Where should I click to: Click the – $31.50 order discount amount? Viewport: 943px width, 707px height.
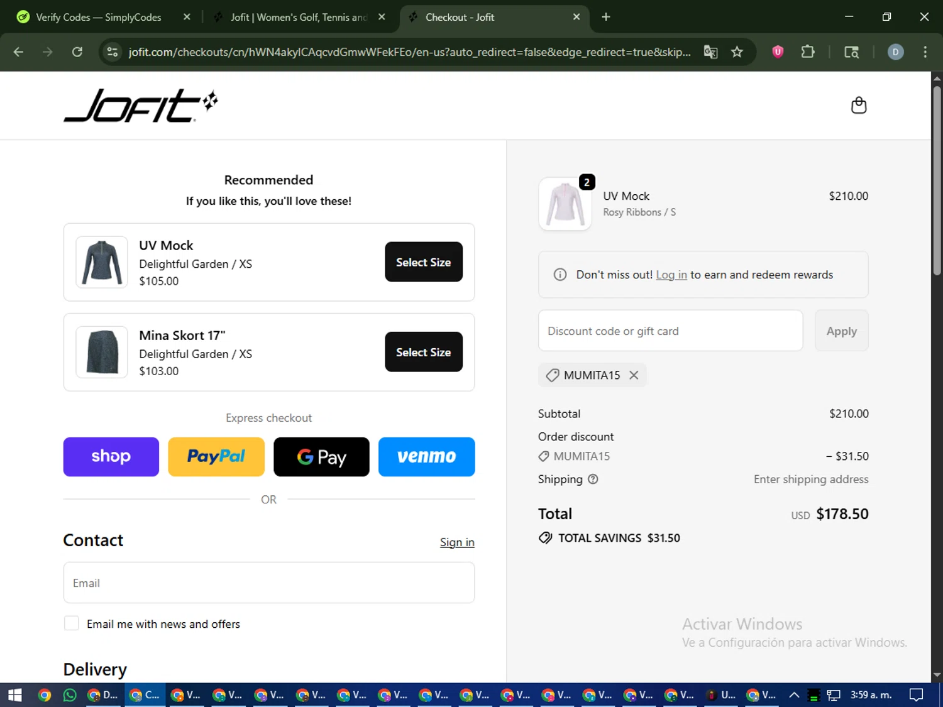pyautogui.click(x=847, y=456)
